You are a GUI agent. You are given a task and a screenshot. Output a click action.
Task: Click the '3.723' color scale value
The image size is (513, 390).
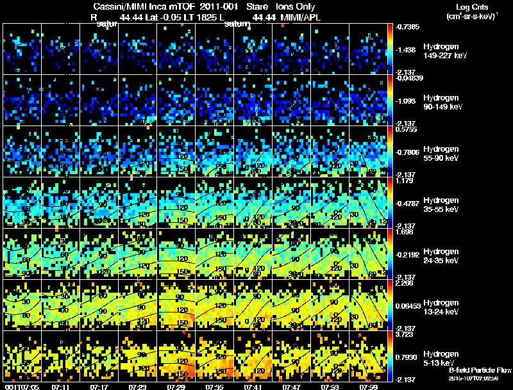[x=405, y=334]
